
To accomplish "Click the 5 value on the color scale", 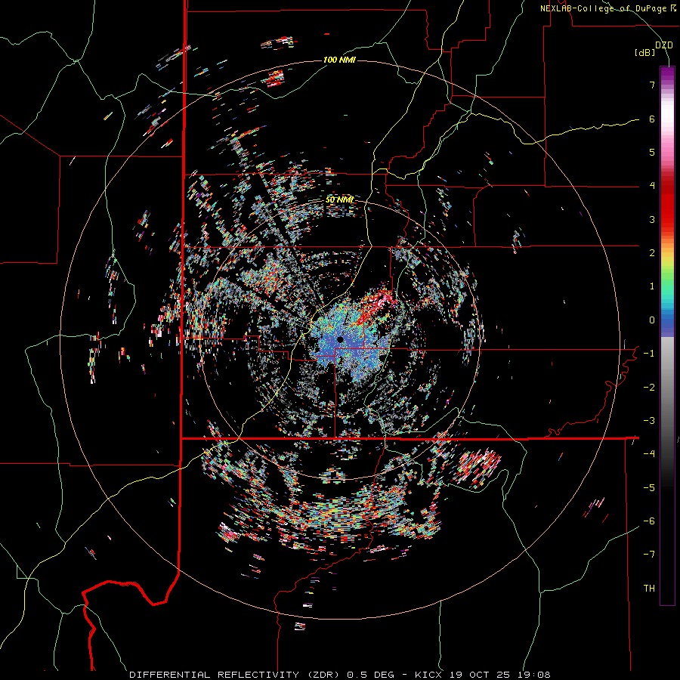I will coord(652,152).
